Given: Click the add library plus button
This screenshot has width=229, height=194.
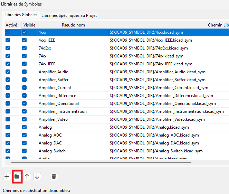Looking at the screenshot, I should (7, 176).
